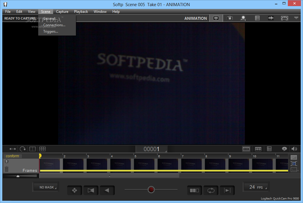
Task: Open the Arc motion control workspace
Action: (x=284, y=18)
